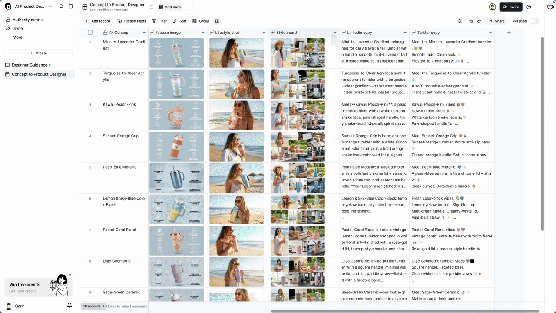Open Hidden fields visibility options
The width and height of the screenshot is (556, 313).
[x=132, y=21]
